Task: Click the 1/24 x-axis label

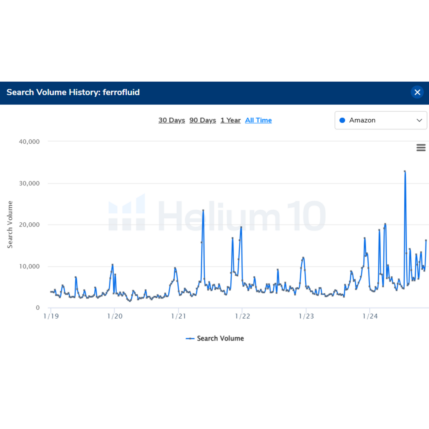Action: pos(370,316)
